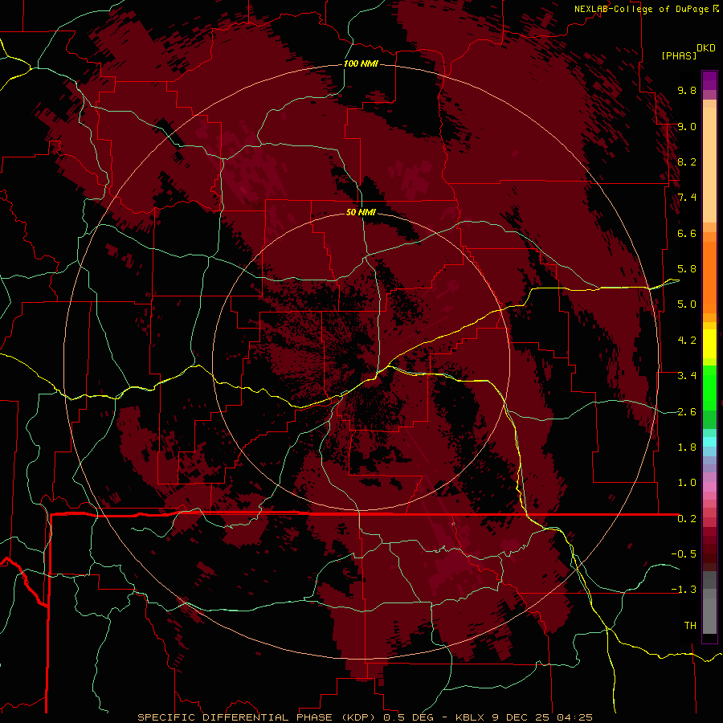This screenshot has width=723, height=723.
Task: Click the 3.4 scale value
Action: [x=687, y=376]
